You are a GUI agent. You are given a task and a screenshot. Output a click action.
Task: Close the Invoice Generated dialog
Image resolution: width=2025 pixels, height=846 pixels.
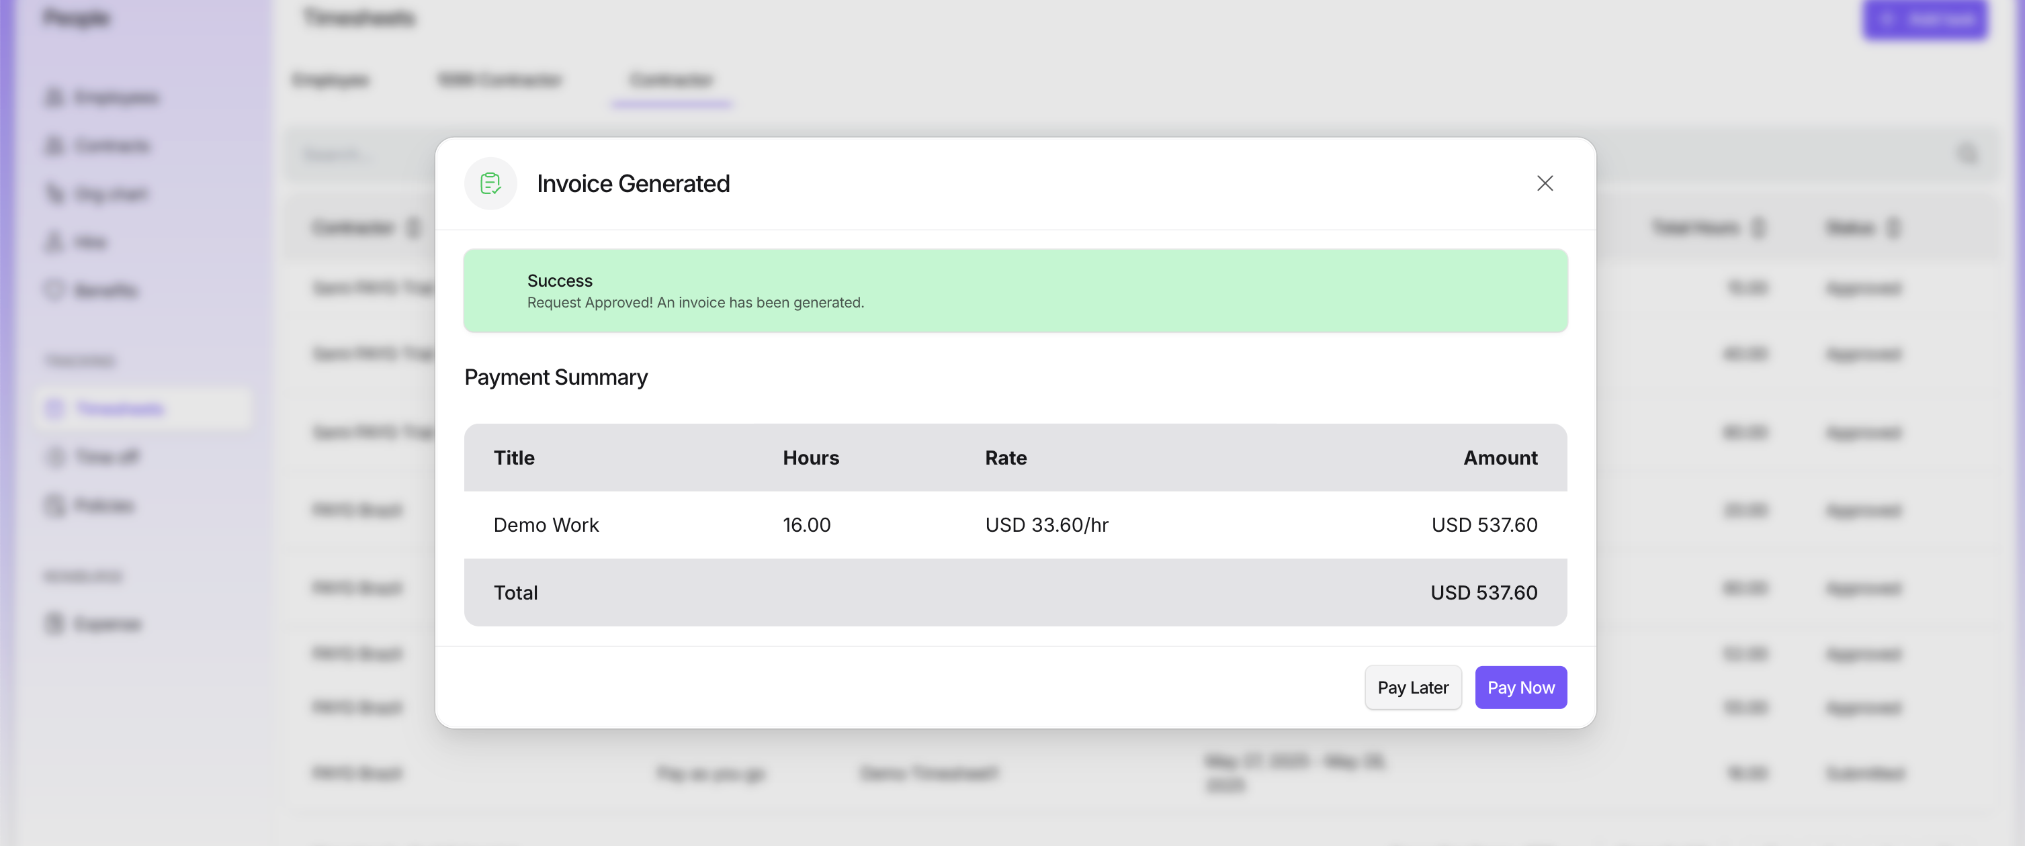pos(1544,183)
